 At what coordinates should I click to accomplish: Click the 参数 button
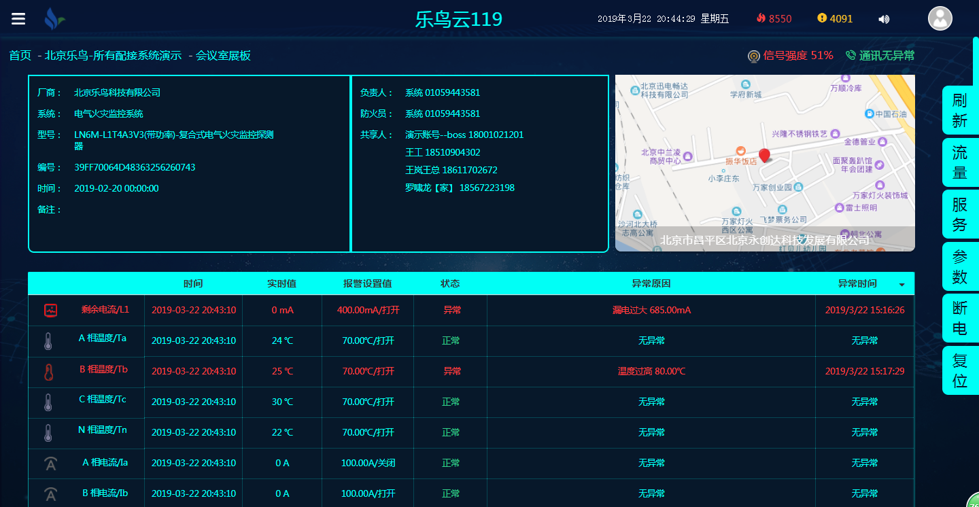point(960,266)
